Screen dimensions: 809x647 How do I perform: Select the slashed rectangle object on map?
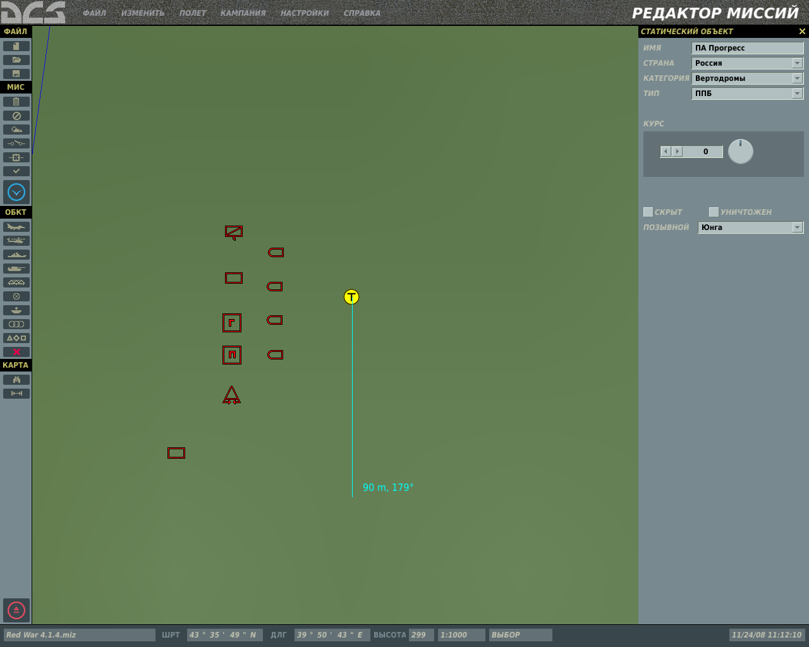234,233
